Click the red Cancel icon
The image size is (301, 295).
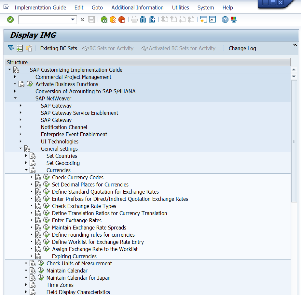tap(122, 20)
